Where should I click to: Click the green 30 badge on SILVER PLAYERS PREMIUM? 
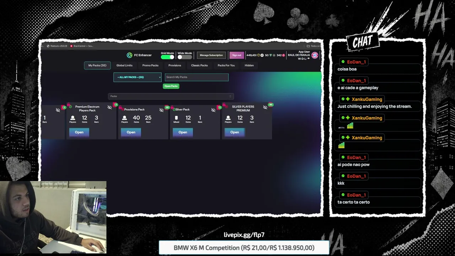[x=271, y=105]
